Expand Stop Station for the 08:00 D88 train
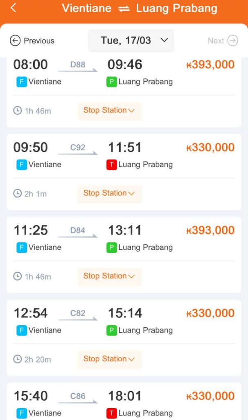Image resolution: width=248 pixels, height=420 pixels. (109, 111)
